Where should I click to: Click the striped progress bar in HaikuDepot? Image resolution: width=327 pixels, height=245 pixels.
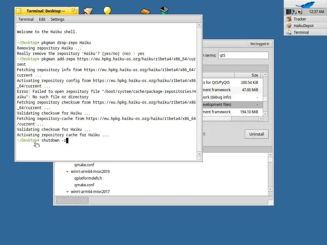click(x=72, y=200)
